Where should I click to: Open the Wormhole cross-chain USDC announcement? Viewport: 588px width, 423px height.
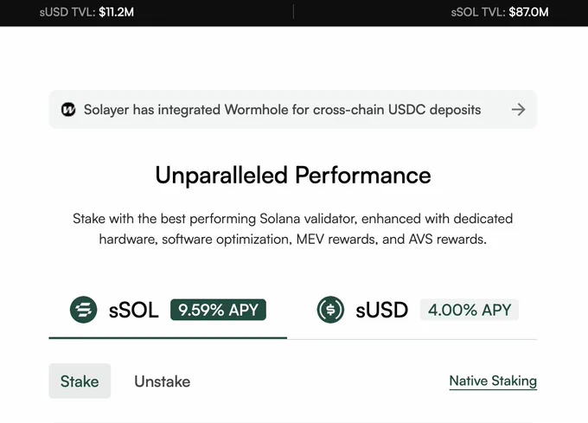point(293,110)
